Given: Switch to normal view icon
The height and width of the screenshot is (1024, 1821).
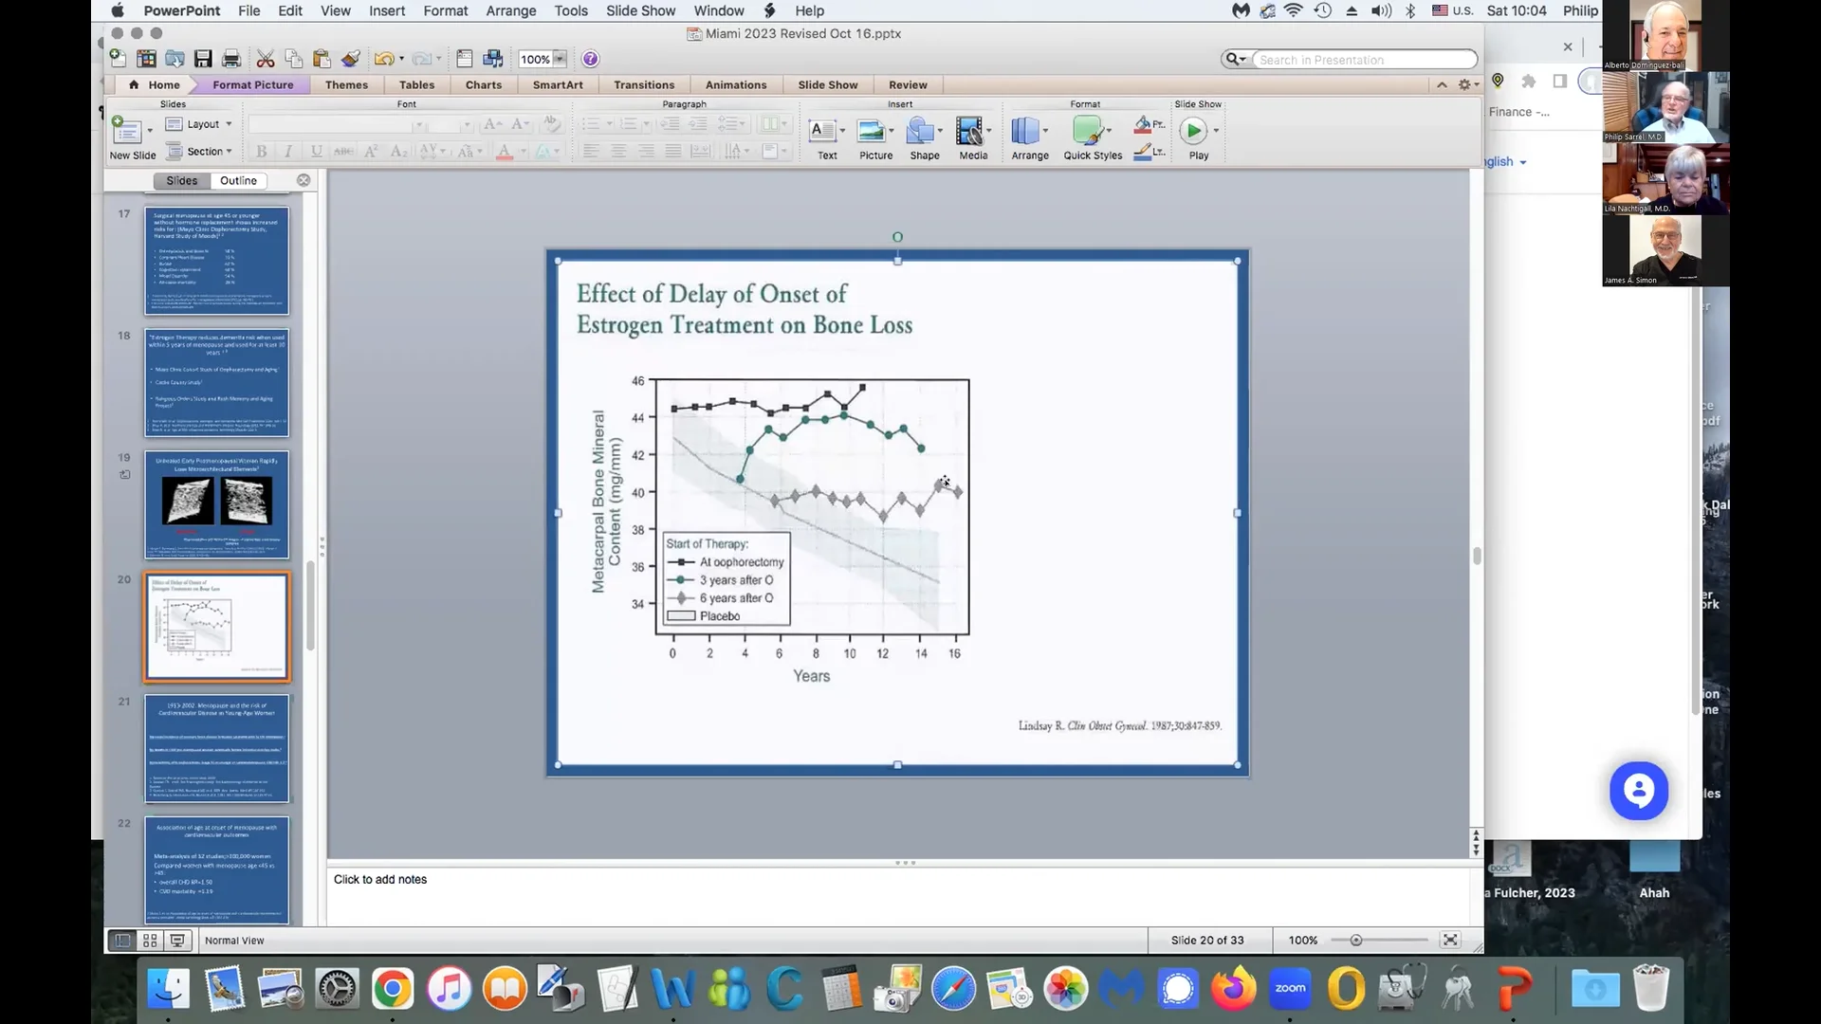Looking at the screenshot, I should pyautogui.click(x=122, y=941).
